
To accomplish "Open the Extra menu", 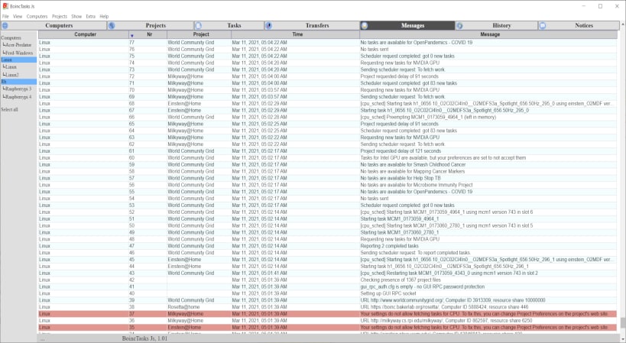I will [x=91, y=16].
